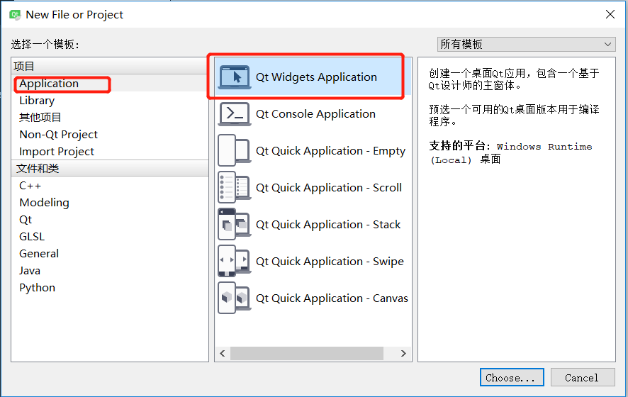
Task: Close the New File or Project dialog
Action: [610, 15]
